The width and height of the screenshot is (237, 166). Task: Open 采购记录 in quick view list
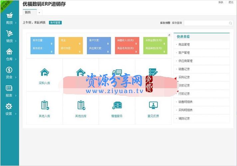point(202,77)
